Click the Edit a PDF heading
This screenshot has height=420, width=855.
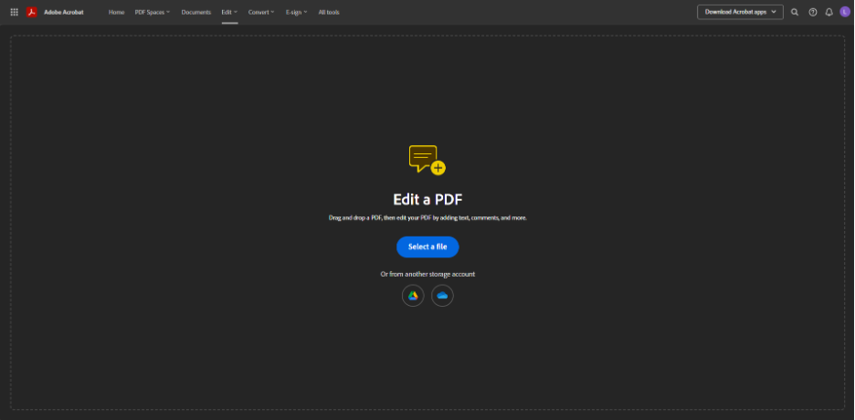click(x=427, y=199)
